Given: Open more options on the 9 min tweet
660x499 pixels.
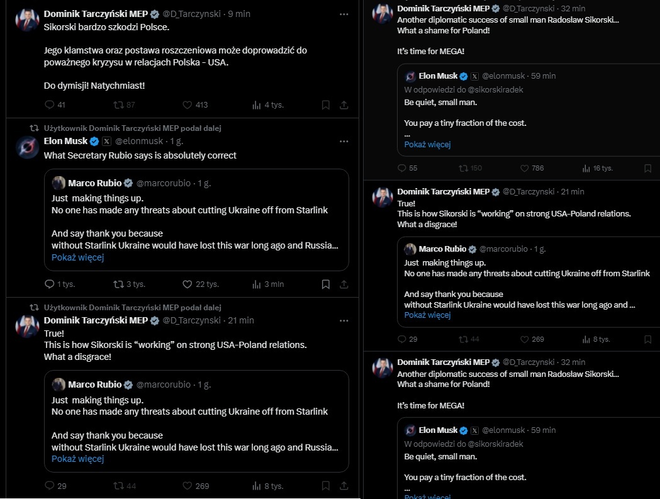Looking at the screenshot, I should click(344, 14).
